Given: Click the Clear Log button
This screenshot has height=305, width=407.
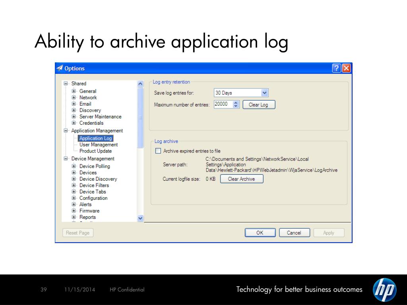Looking at the screenshot, I should click(259, 105).
